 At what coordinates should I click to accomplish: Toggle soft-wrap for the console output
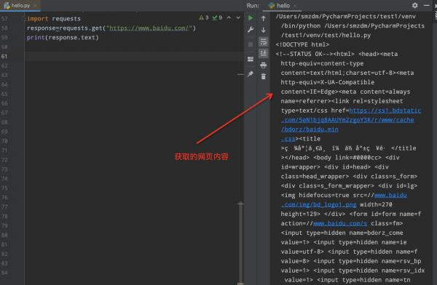click(x=264, y=41)
